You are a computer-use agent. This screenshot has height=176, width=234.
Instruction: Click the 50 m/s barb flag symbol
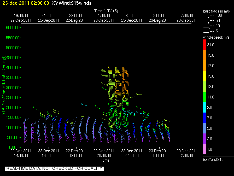click(x=206, y=22)
